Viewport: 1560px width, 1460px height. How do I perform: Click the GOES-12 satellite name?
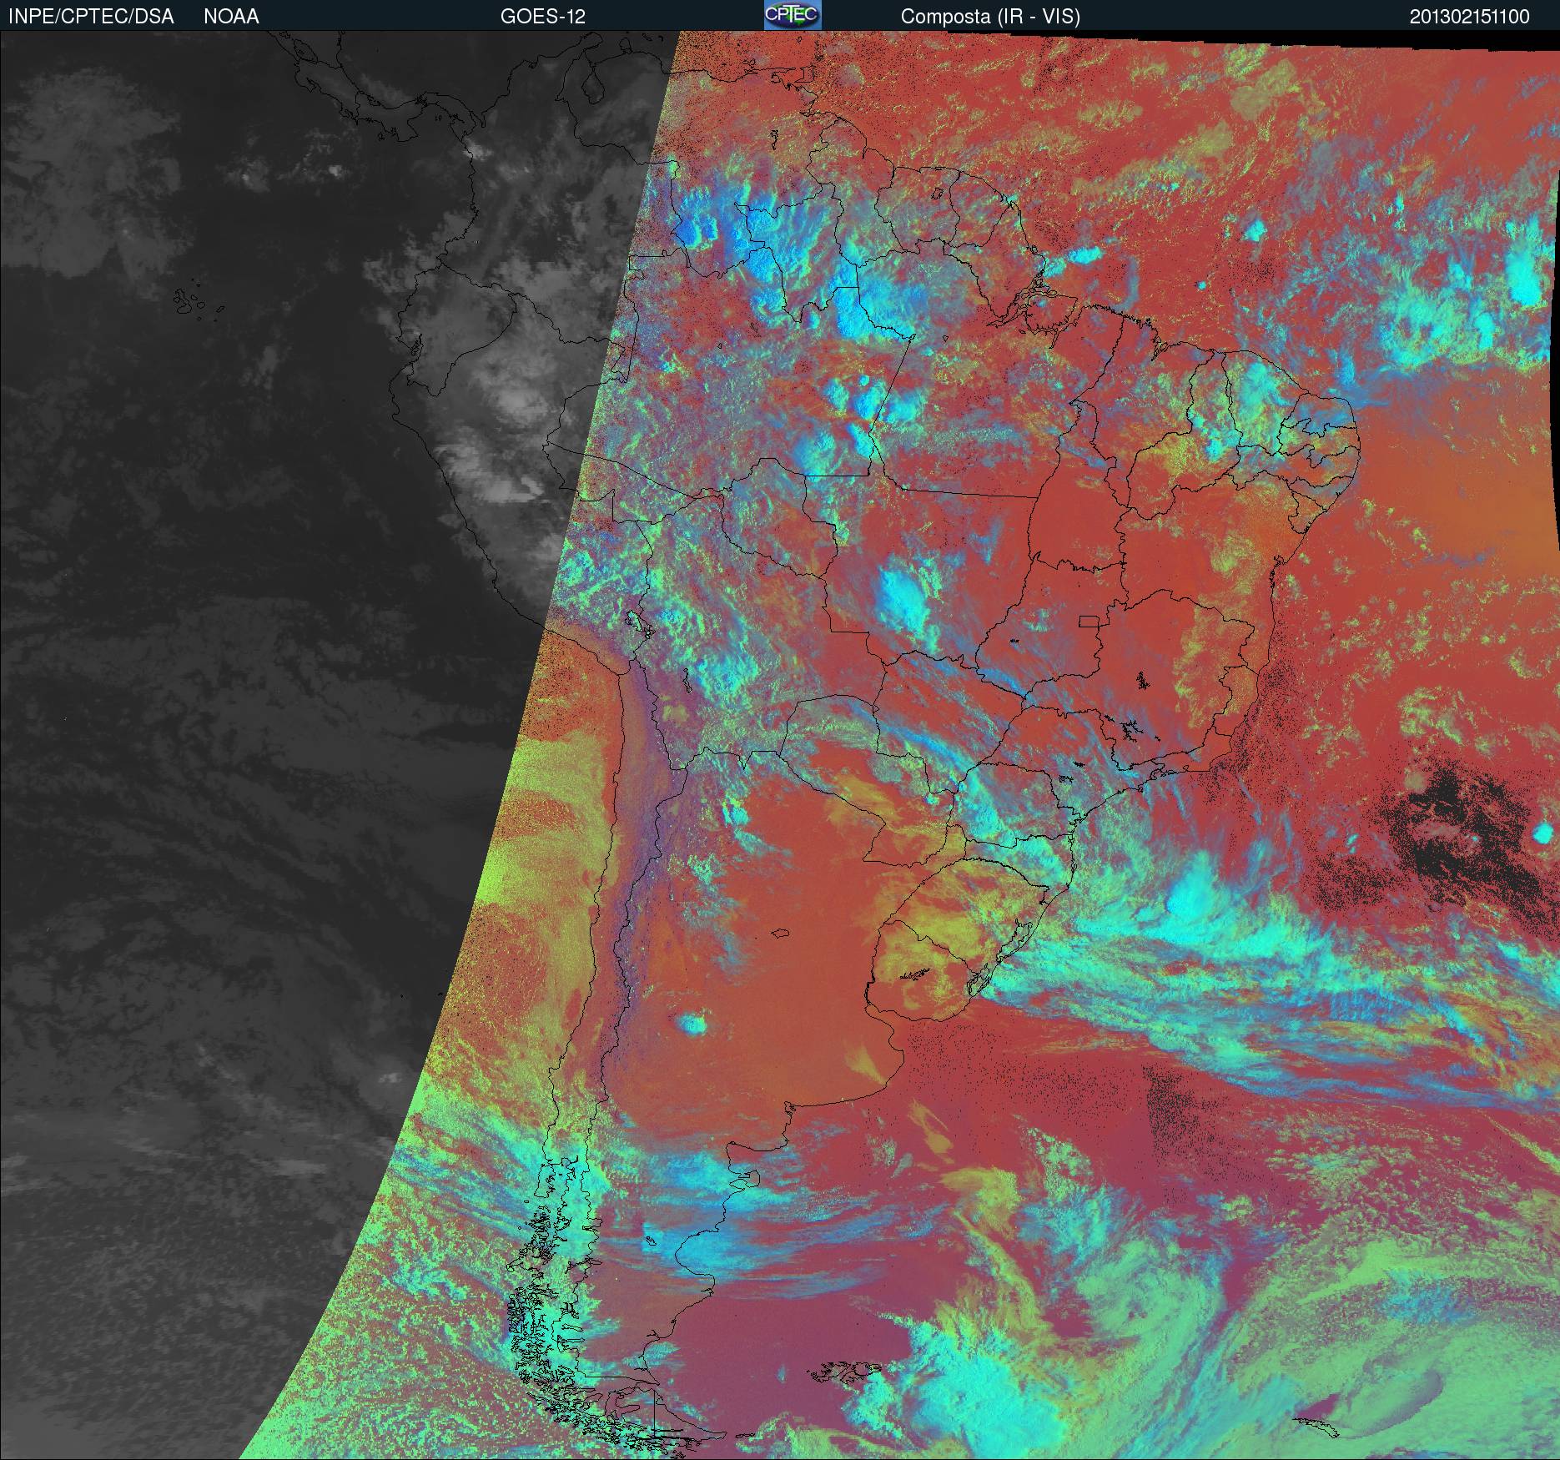[x=542, y=17]
